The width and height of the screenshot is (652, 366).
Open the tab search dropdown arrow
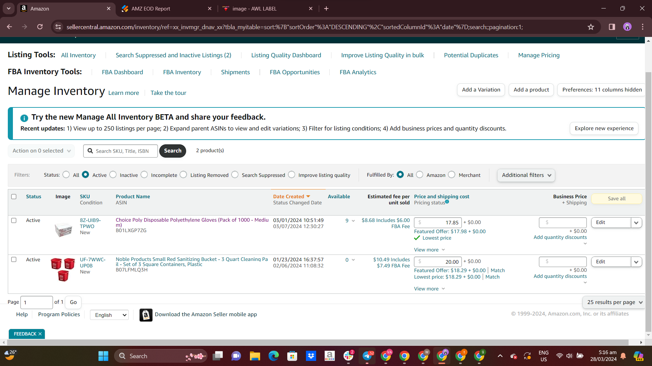point(8,8)
